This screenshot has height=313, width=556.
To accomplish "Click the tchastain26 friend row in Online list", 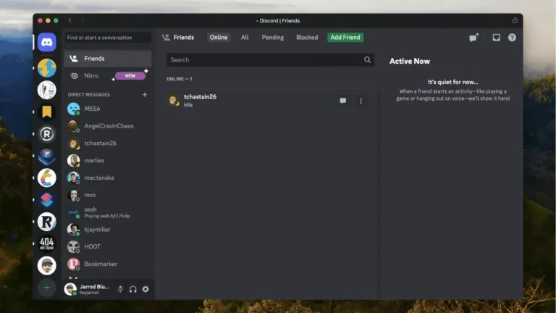I will (x=268, y=101).
